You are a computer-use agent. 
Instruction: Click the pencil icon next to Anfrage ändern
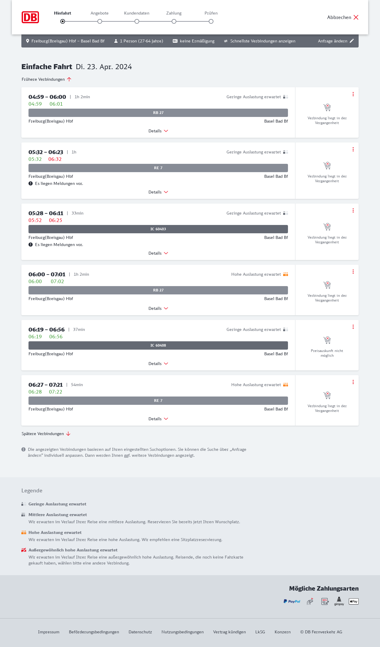[x=352, y=41]
